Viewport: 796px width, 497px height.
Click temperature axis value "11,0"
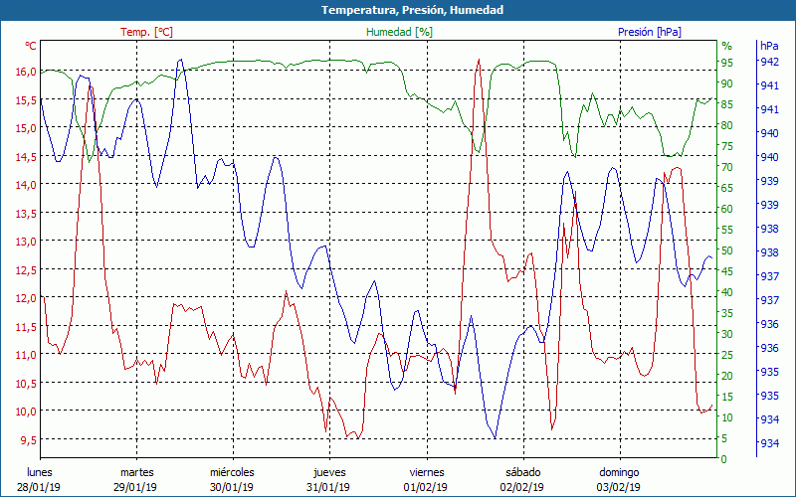[27, 355]
